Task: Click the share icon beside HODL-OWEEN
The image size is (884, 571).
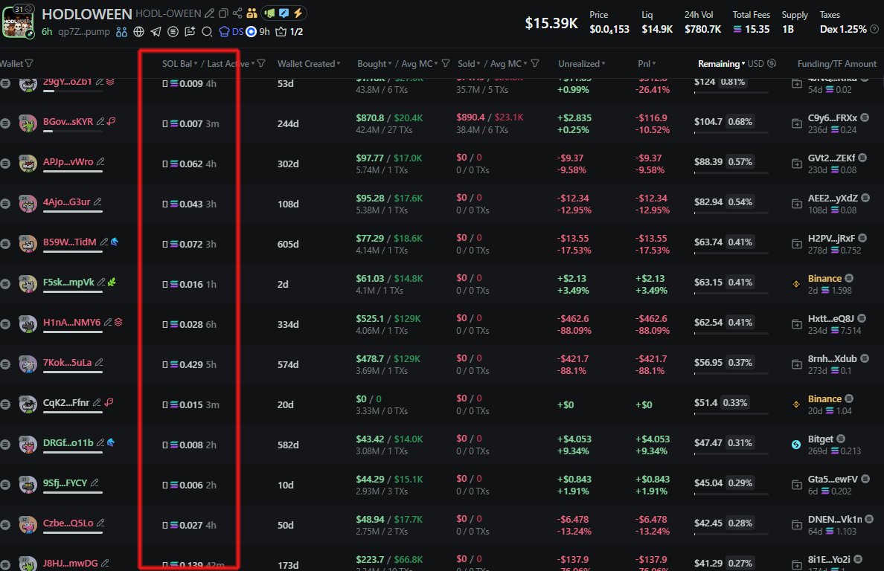Action: [x=237, y=13]
